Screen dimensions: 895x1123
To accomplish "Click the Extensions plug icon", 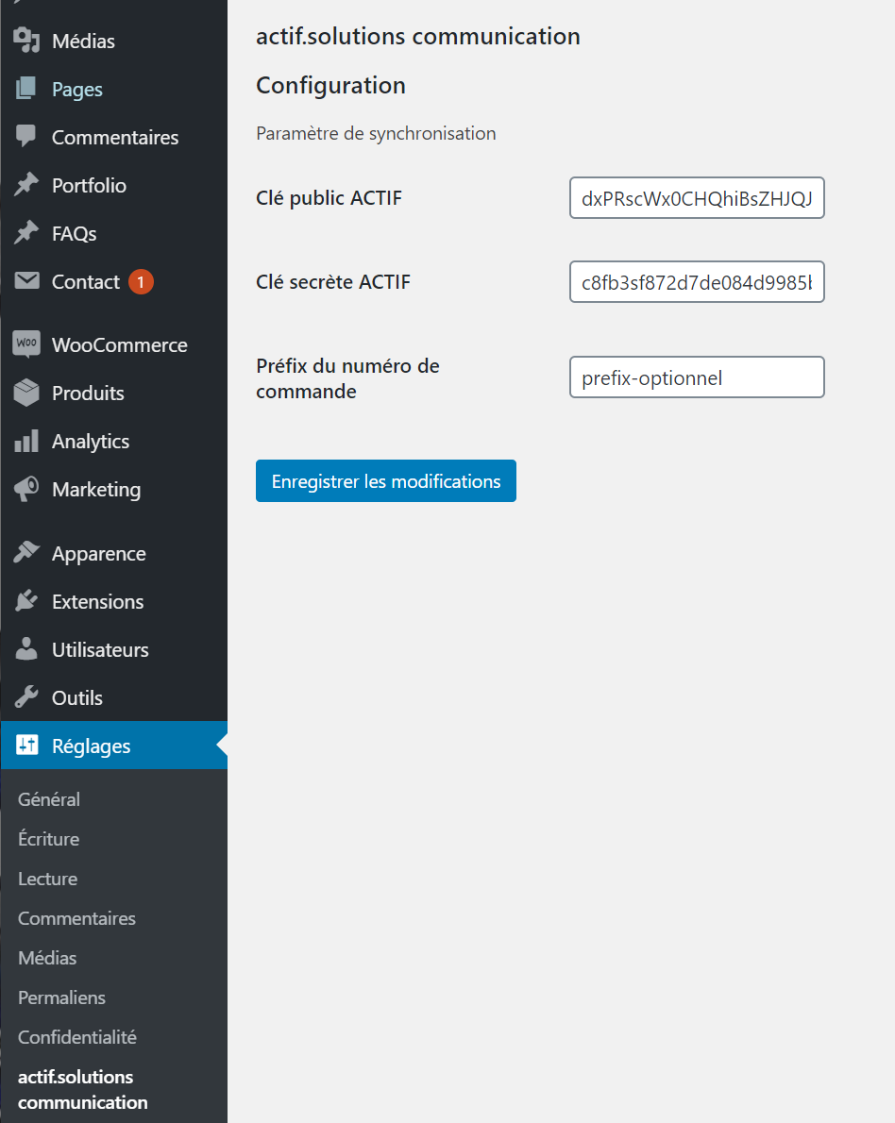I will tap(26, 601).
